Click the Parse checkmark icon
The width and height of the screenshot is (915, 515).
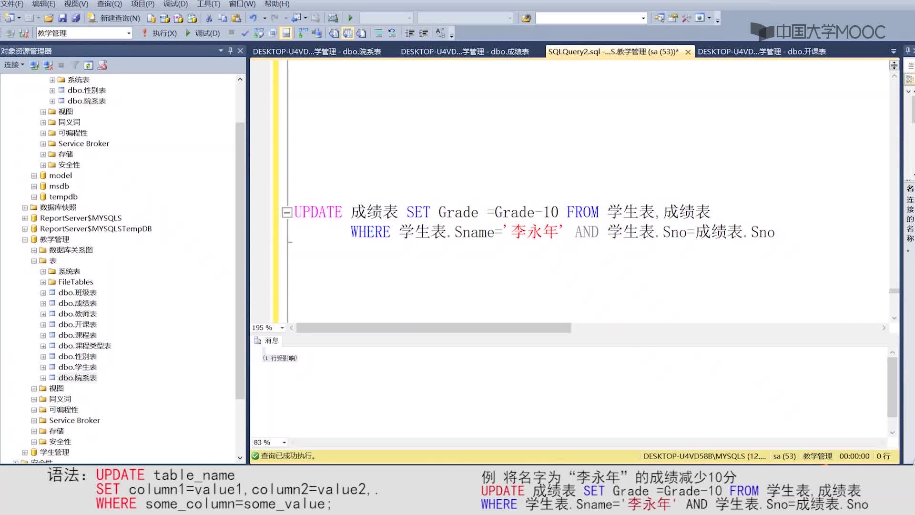245,33
